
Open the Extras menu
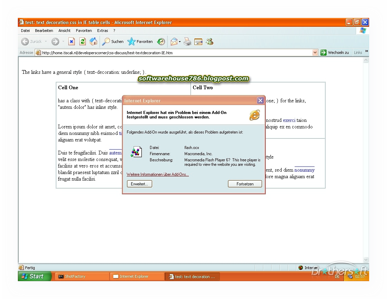pos(102,31)
